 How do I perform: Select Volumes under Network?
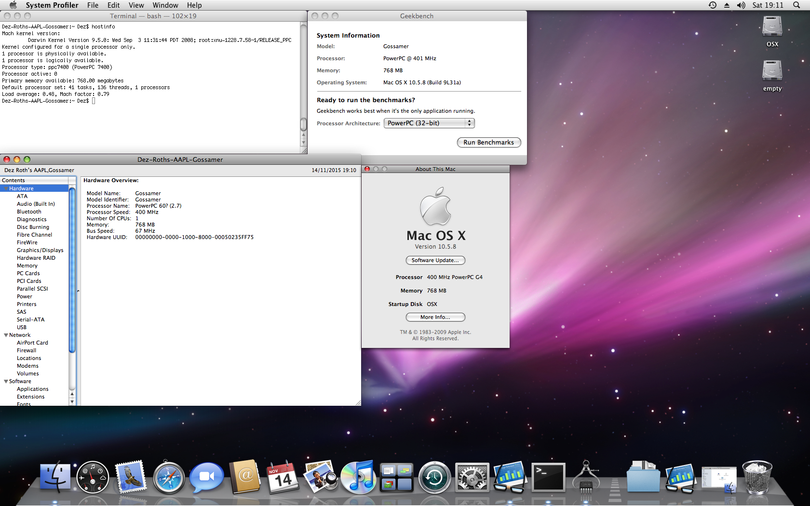coord(28,373)
